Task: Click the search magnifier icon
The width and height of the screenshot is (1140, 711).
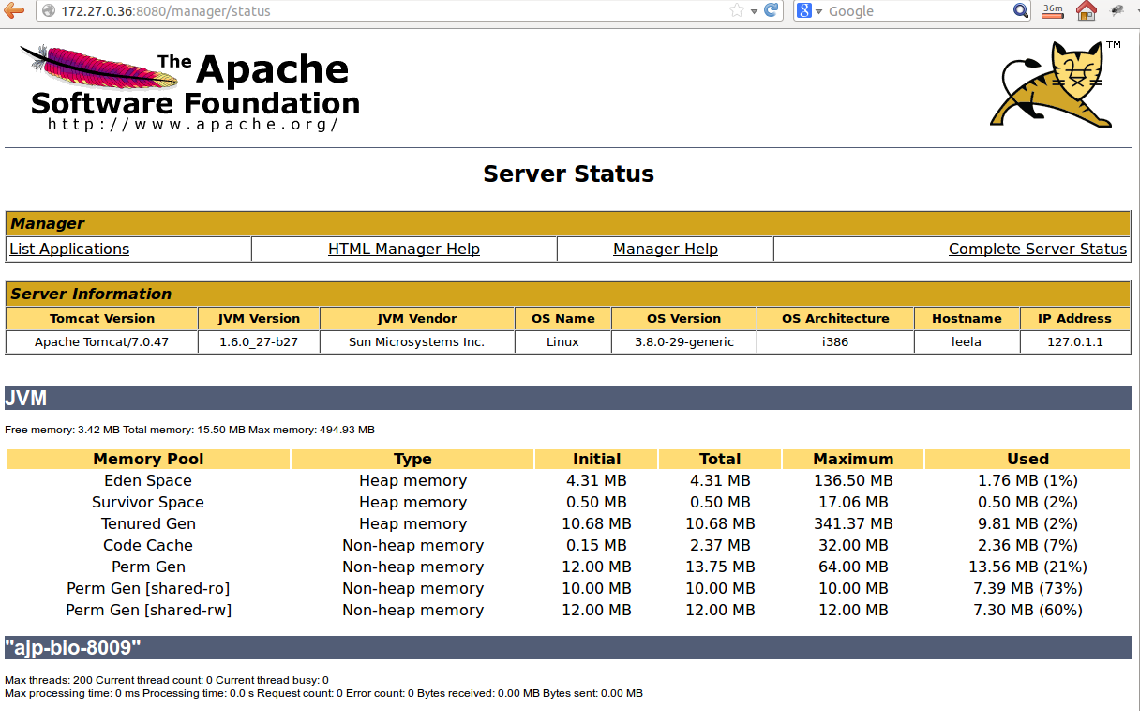Action: click(1021, 11)
